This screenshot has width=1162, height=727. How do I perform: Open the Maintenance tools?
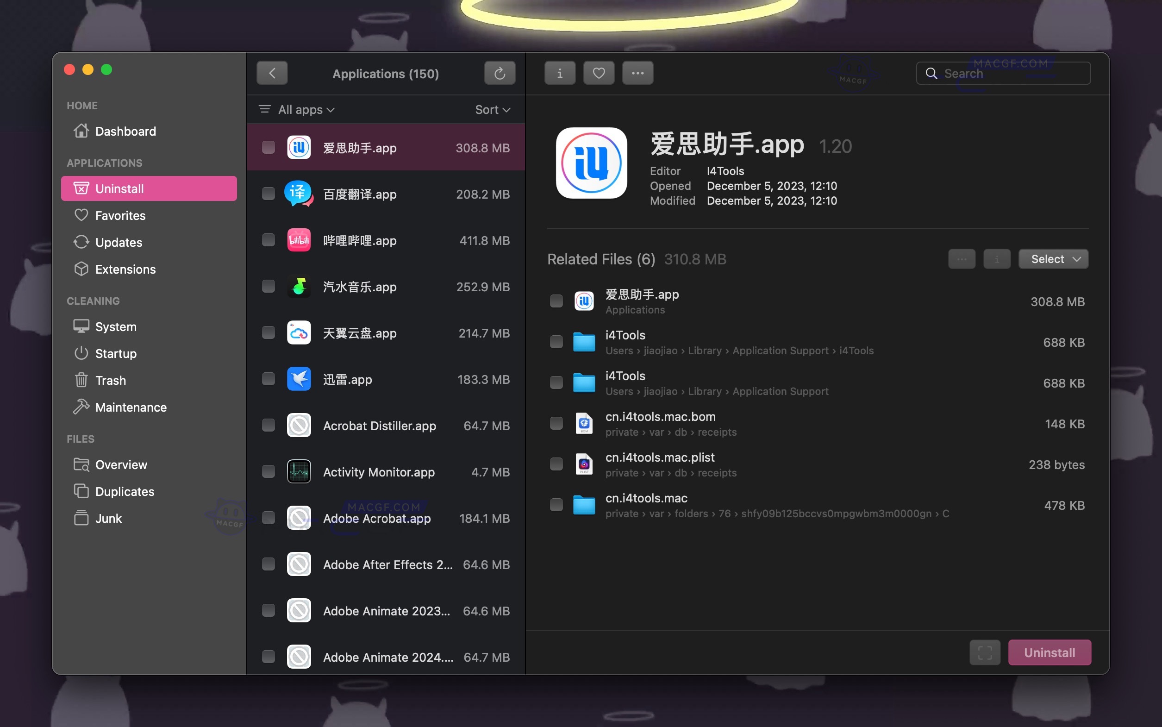(x=131, y=407)
